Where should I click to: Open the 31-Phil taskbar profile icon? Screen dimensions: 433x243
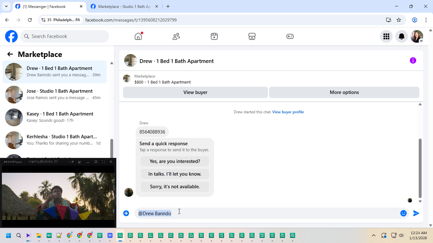pyautogui.click(x=120, y=235)
